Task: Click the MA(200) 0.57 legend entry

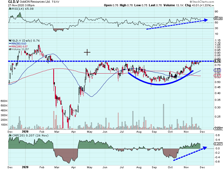Action: coord(18,46)
